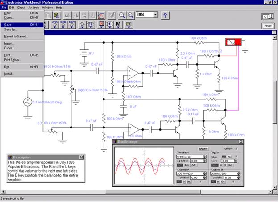Open help with the question mark icon

click(x=165, y=16)
